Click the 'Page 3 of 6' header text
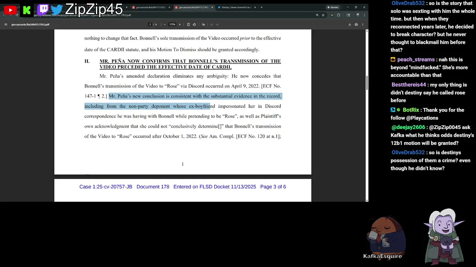This screenshot has width=476, height=267. pyautogui.click(x=273, y=187)
